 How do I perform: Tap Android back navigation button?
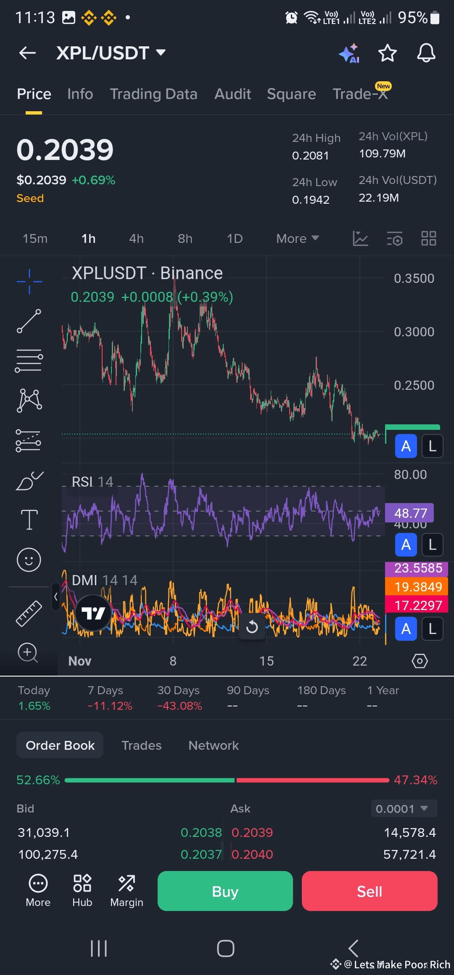click(354, 948)
